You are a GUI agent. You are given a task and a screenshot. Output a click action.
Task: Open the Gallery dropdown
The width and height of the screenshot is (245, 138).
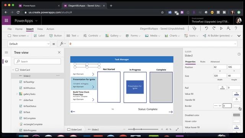point(113,36)
